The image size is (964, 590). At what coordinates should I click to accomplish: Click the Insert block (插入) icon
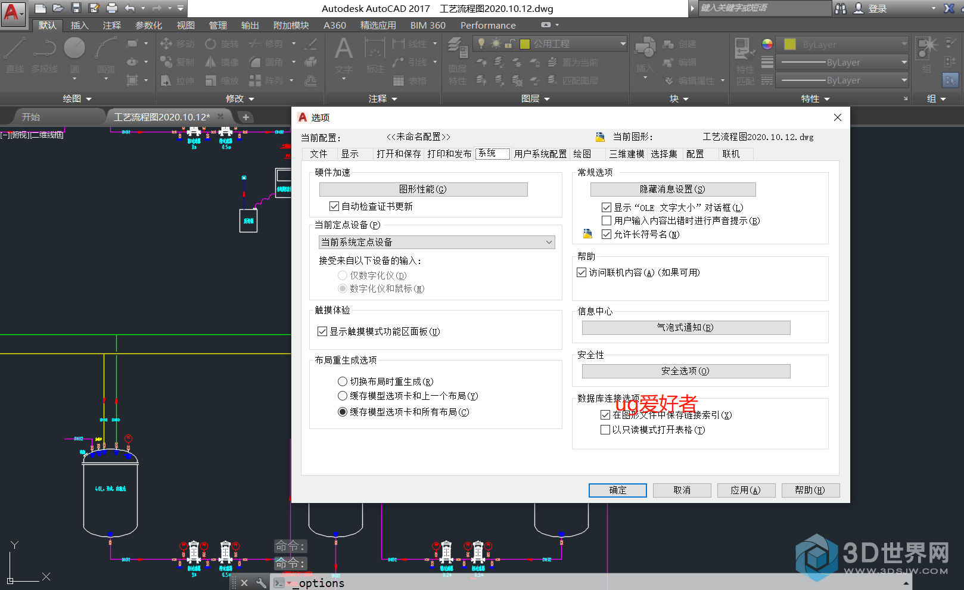coord(645,57)
